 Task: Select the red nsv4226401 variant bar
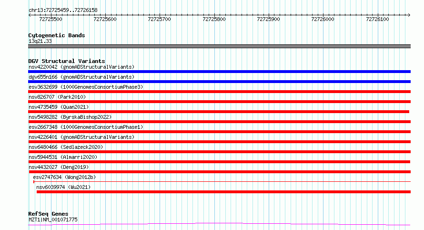point(219,142)
